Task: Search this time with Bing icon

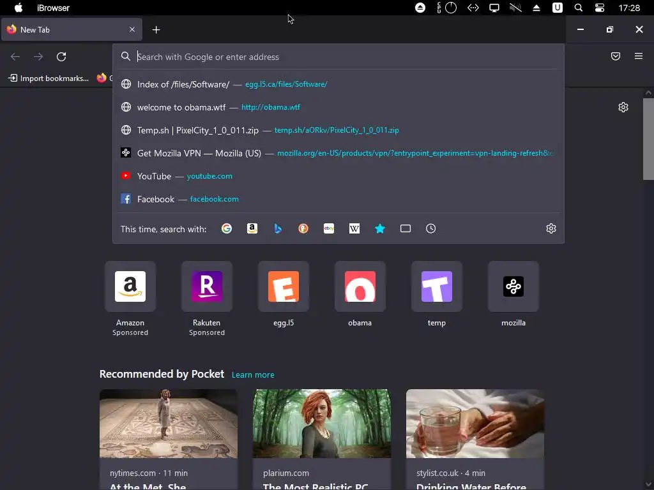Action: pyautogui.click(x=278, y=229)
